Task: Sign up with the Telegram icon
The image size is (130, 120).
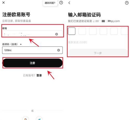Action: coord(39,118)
